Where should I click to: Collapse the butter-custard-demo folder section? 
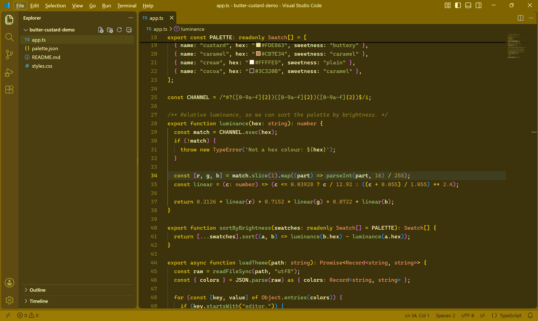tap(77, 30)
